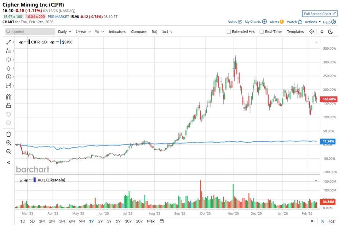Open the chart settings gear
Viewport: 343px width, 228px height.
tap(312, 32)
